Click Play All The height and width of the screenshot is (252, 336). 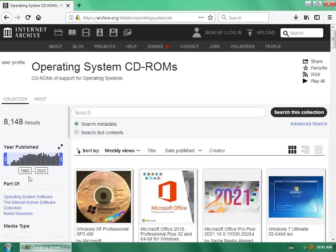314,81
